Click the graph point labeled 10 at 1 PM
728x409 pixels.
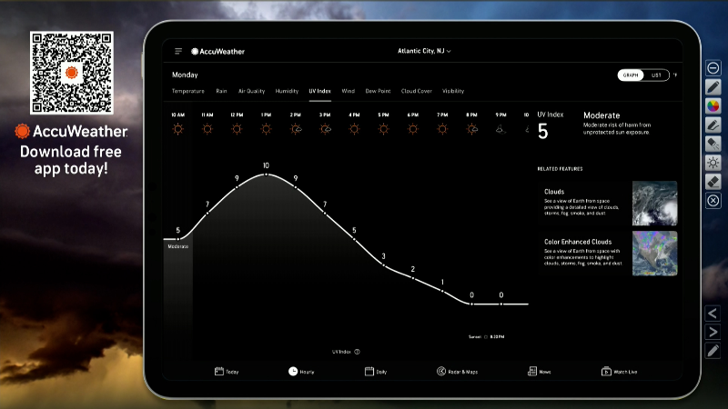pyautogui.click(x=266, y=175)
